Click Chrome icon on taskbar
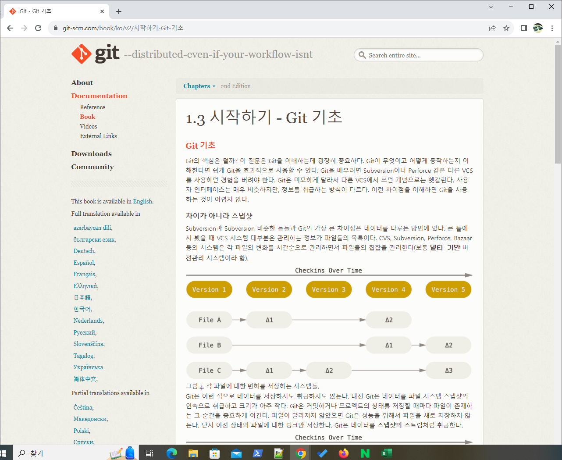The image size is (562, 460). pyautogui.click(x=301, y=453)
